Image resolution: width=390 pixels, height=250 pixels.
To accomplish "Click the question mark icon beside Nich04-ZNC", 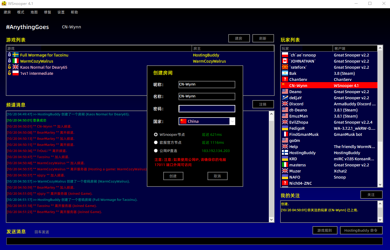I will (x=285, y=183).
